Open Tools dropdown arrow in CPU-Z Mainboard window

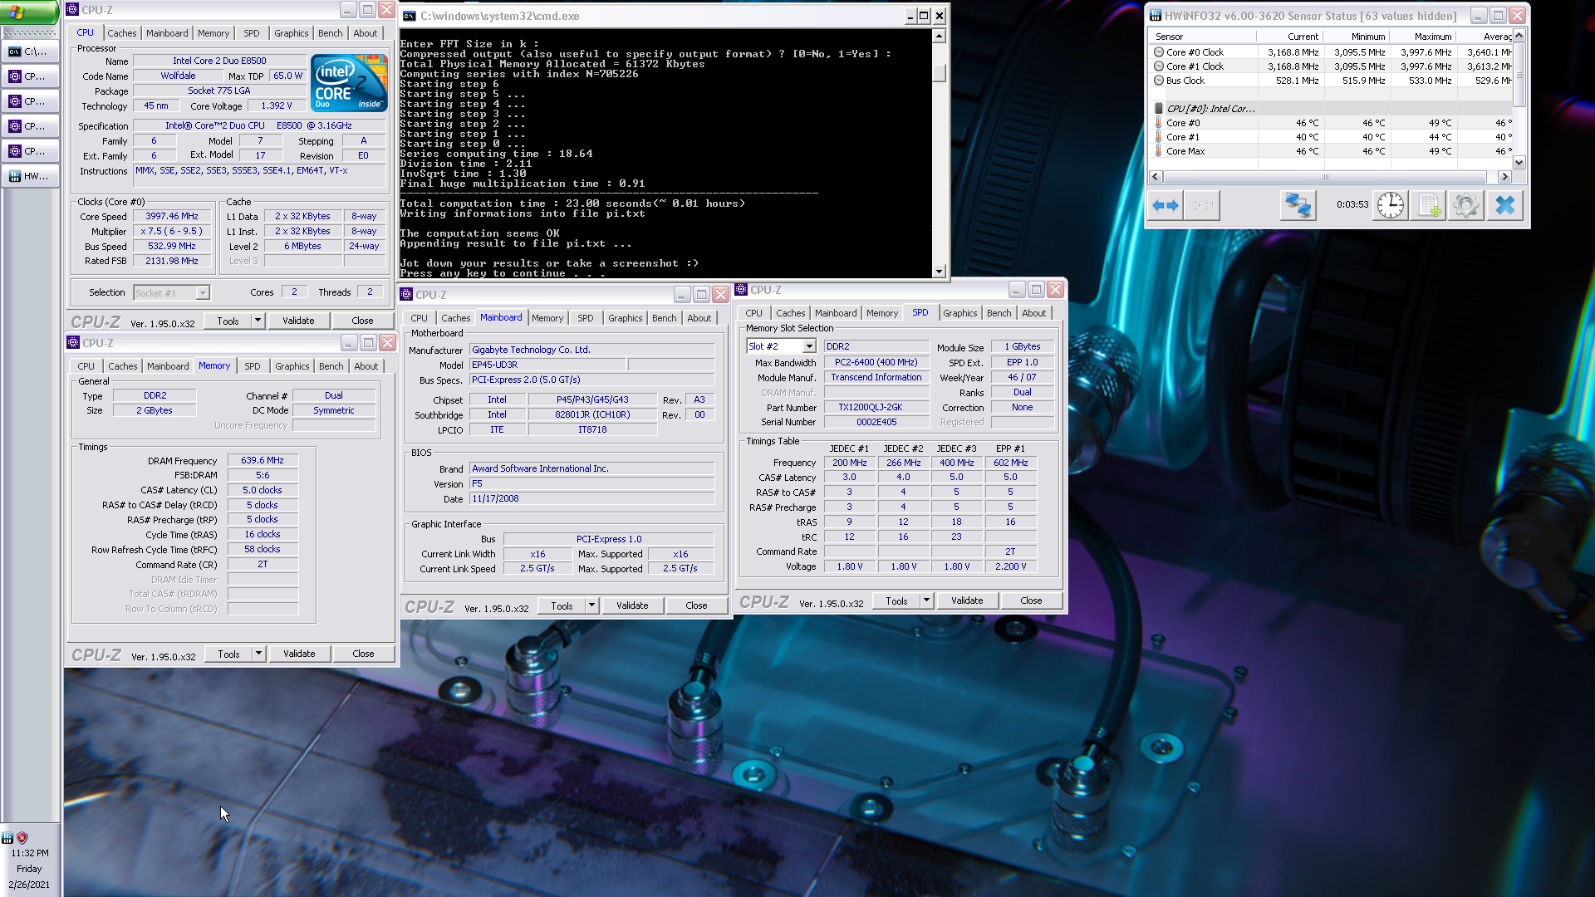tap(591, 605)
